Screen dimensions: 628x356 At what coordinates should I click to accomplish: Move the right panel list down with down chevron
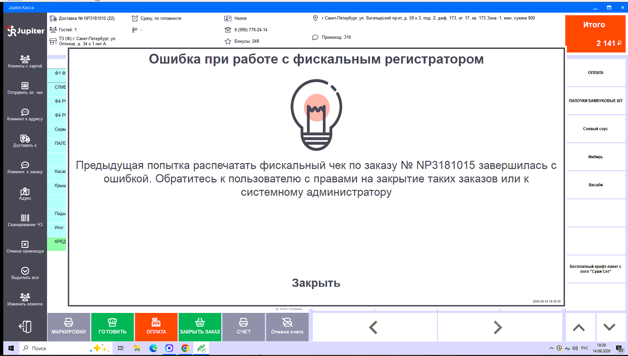[609, 327]
